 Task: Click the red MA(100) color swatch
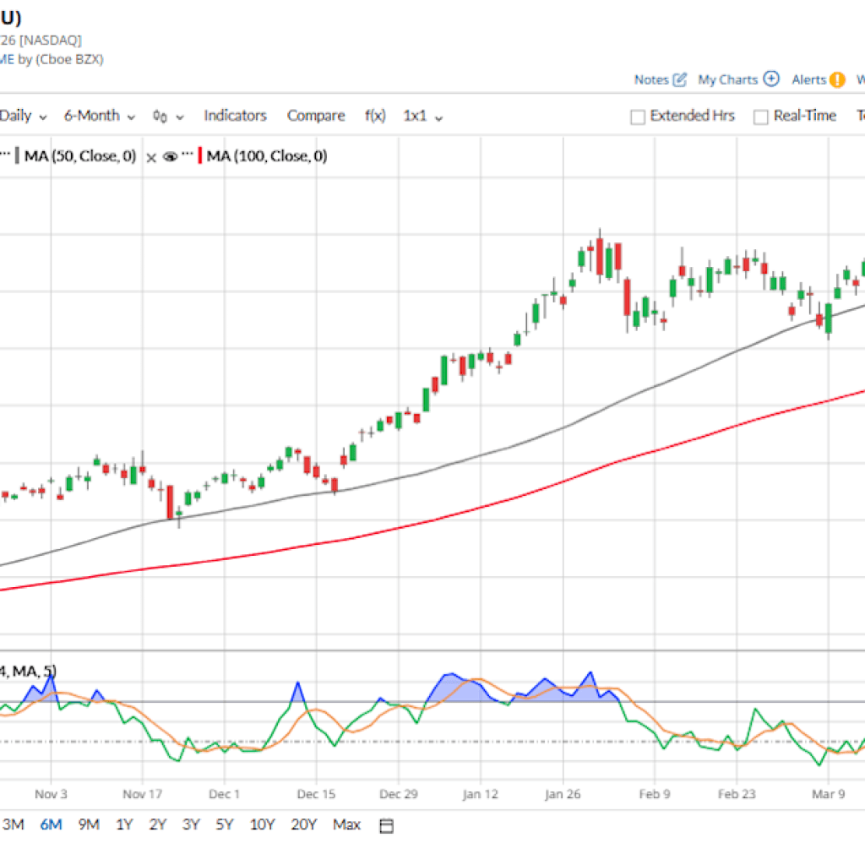(x=199, y=155)
